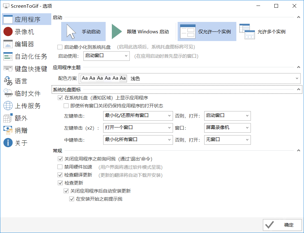The image size is (304, 233).
Task: Open the 自动化任务 tab
Action: click(x=26, y=56)
